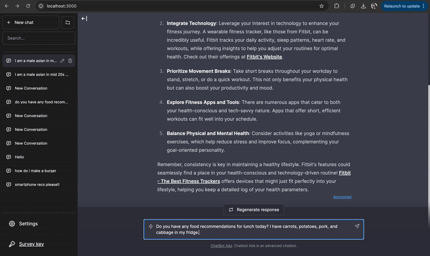This screenshot has height=256, width=430.
Task: Open 'smartphone recs please!!' chat
Action: point(39,184)
